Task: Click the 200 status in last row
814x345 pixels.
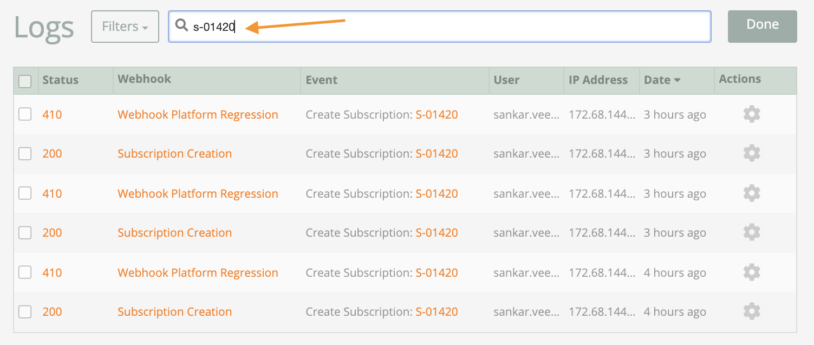Action: coord(52,311)
